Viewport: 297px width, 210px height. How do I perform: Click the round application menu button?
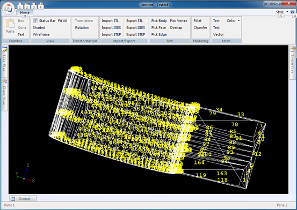coord(8,8)
